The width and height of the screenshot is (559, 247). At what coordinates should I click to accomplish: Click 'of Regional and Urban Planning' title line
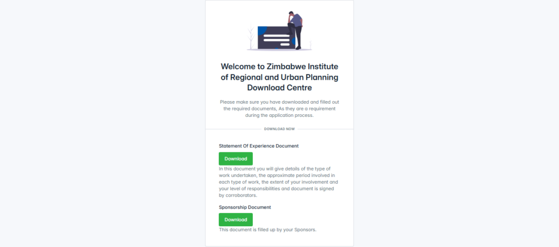tap(279, 77)
